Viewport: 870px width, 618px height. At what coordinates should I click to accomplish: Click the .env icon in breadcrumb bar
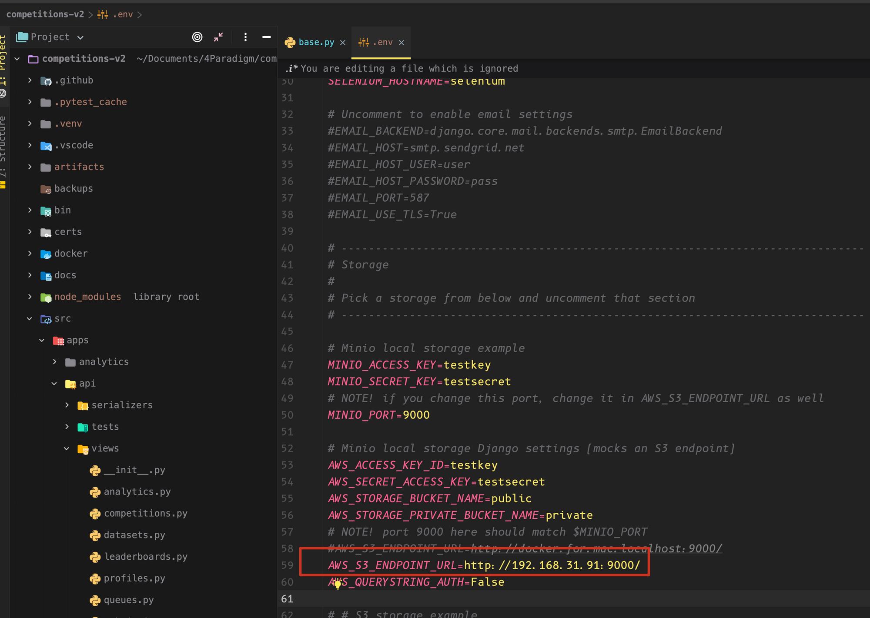(x=103, y=14)
